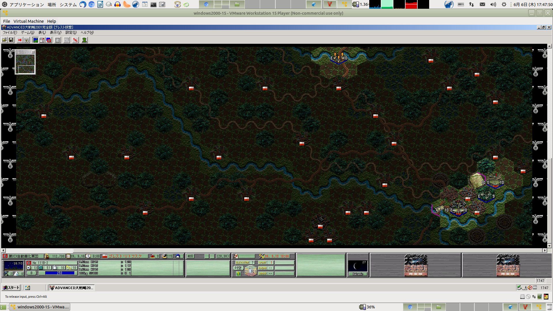This screenshot has height=311, width=553.
Task: Open the 場所 places menu
Action: coord(52,5)
